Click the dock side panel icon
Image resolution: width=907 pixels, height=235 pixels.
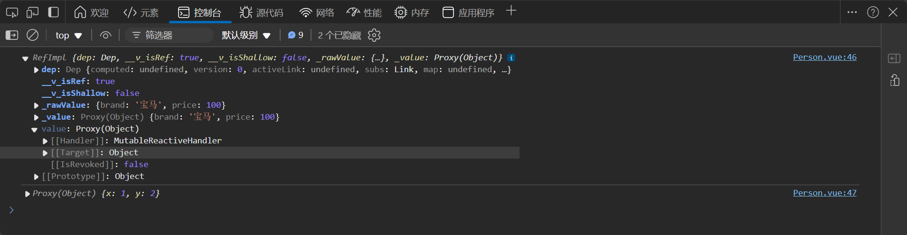[x=54, y=12]
